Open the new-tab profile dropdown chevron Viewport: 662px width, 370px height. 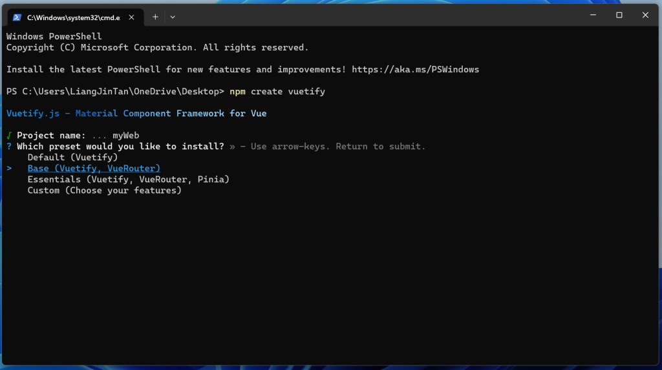coord(173,17)
